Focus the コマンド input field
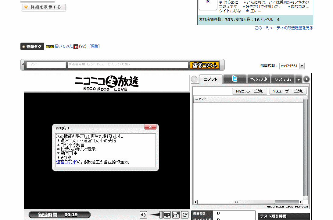The image size is (333, 220). [46, 65]
